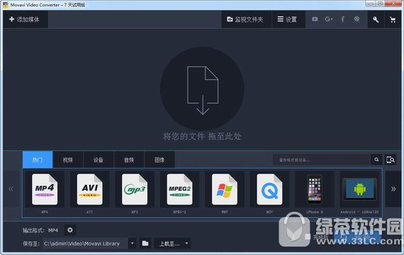This screenshot has height=255, width=404.
Task: Open the Watch Folder (监视文件夹) button
Action: [247, 19]
